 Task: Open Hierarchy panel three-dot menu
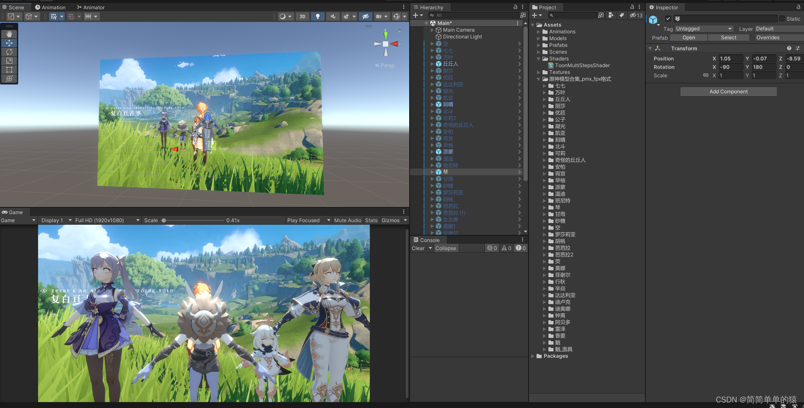pos(523,7)
